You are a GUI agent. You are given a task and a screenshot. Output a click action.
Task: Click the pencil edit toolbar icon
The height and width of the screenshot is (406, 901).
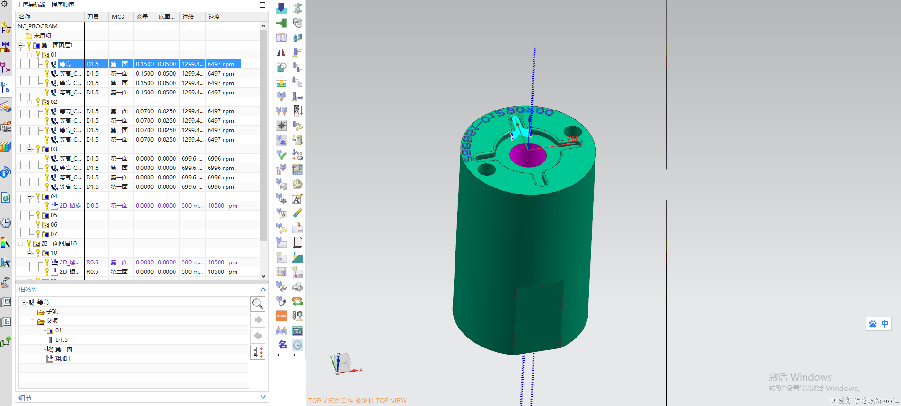click(x=297, y=213)
